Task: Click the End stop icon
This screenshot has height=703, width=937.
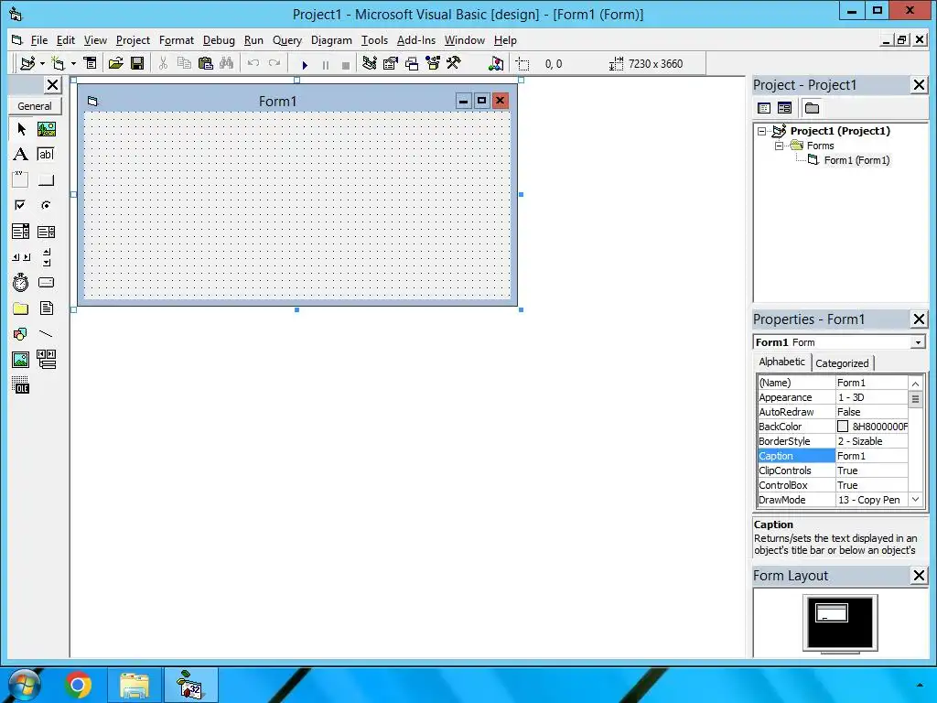Action: (345, 65)
